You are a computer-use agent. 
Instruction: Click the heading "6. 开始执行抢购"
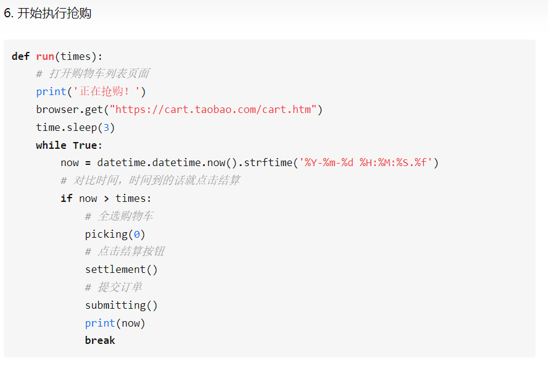point(48,14)
